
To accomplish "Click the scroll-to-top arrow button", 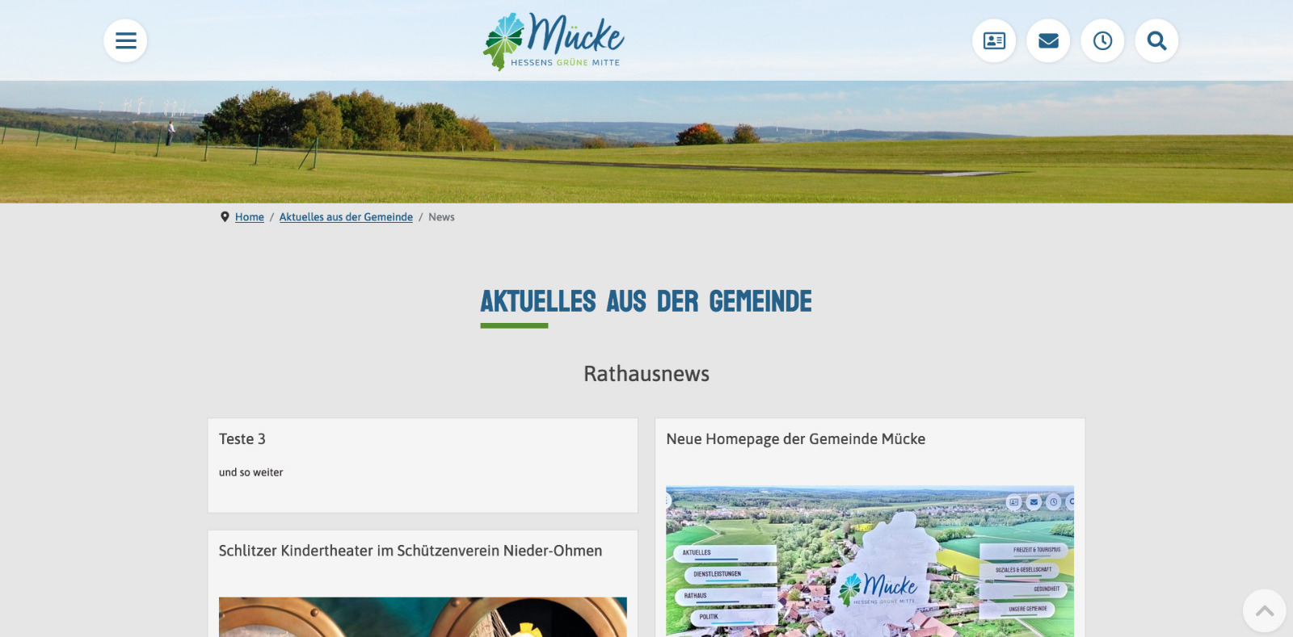I will pyautogui.click(x=1265, y=610).
